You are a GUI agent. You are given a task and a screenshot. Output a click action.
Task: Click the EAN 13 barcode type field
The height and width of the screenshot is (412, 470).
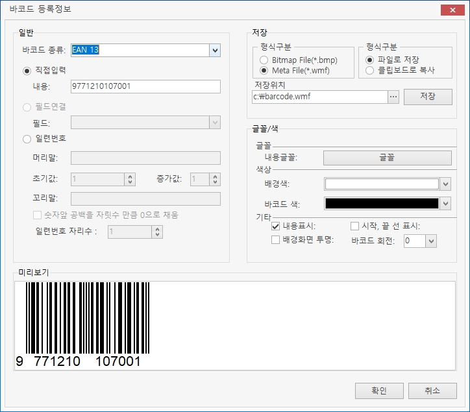pyautogui.click(x=140, y=51)
